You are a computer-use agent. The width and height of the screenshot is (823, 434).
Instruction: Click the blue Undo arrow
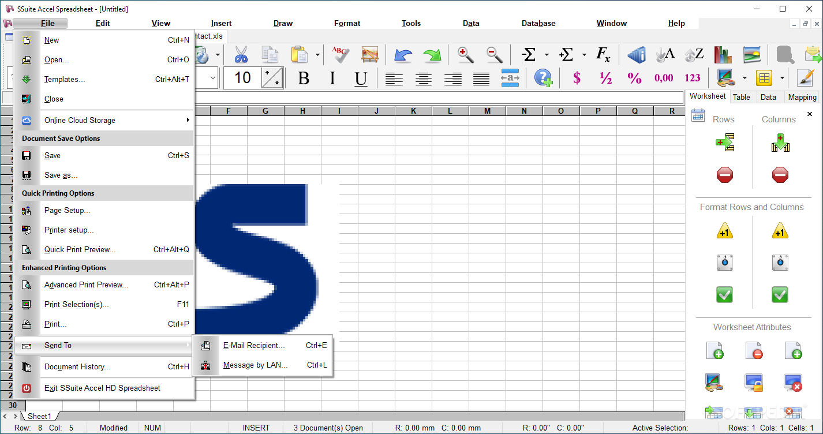(403, 55)
